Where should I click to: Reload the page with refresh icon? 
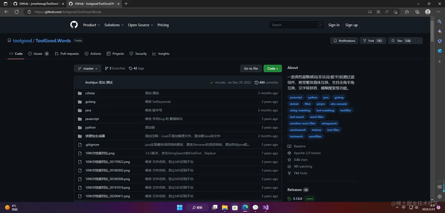click(17, 12)
